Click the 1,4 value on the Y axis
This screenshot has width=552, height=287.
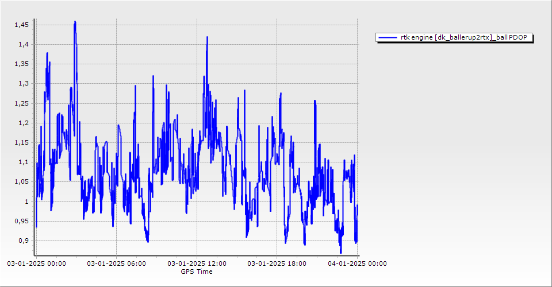[x=24, y=44]
